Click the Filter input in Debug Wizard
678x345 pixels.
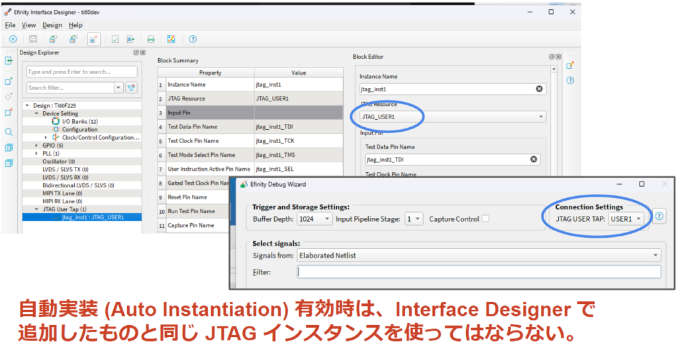(479, 272)
